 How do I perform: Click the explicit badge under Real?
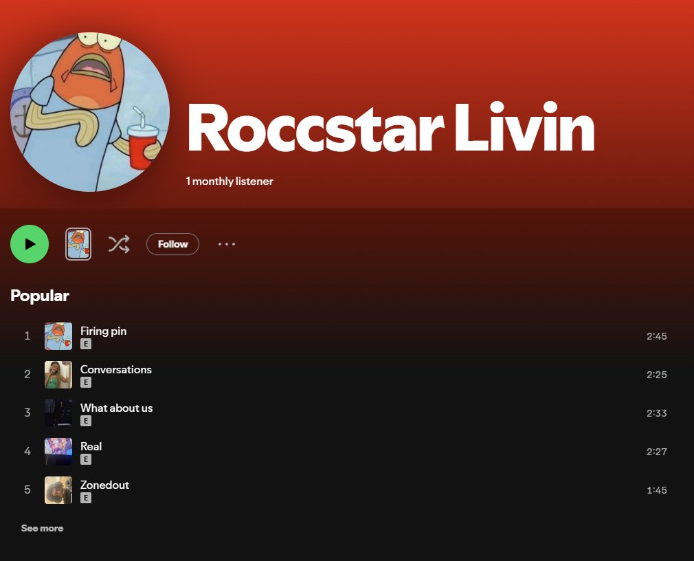pos(86,459)
